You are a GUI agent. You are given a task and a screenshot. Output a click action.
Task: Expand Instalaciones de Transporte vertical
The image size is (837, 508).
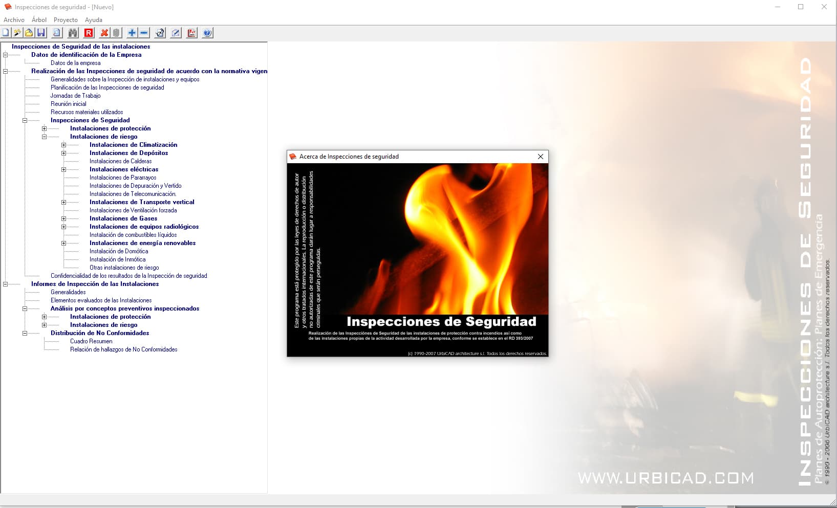[63, 202]
